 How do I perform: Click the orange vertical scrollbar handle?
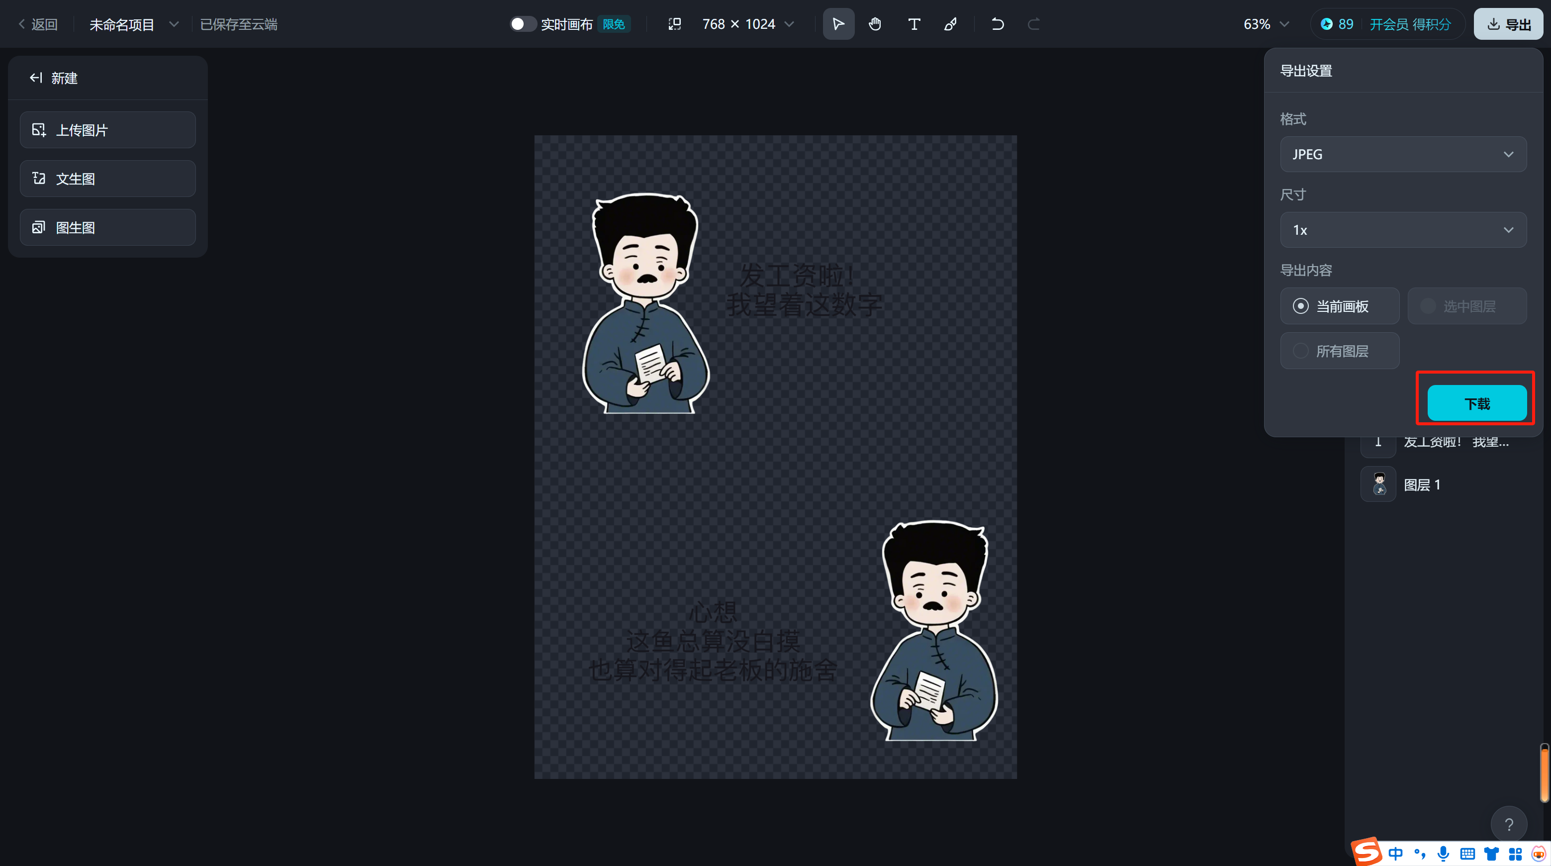tap(1545, 774)
